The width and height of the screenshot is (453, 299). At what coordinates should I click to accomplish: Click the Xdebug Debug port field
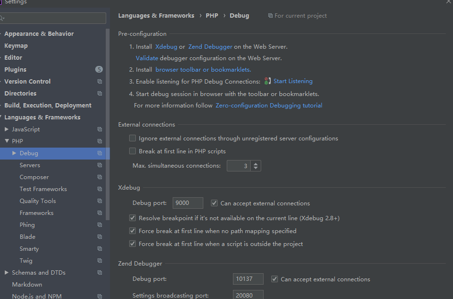188,203
